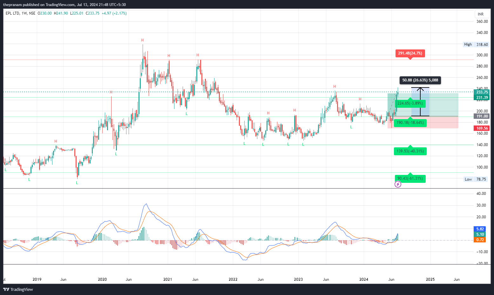The image size is (494, 295).
Task: Click the red 169.56 stop price tag
Action: tap(482, 128)
